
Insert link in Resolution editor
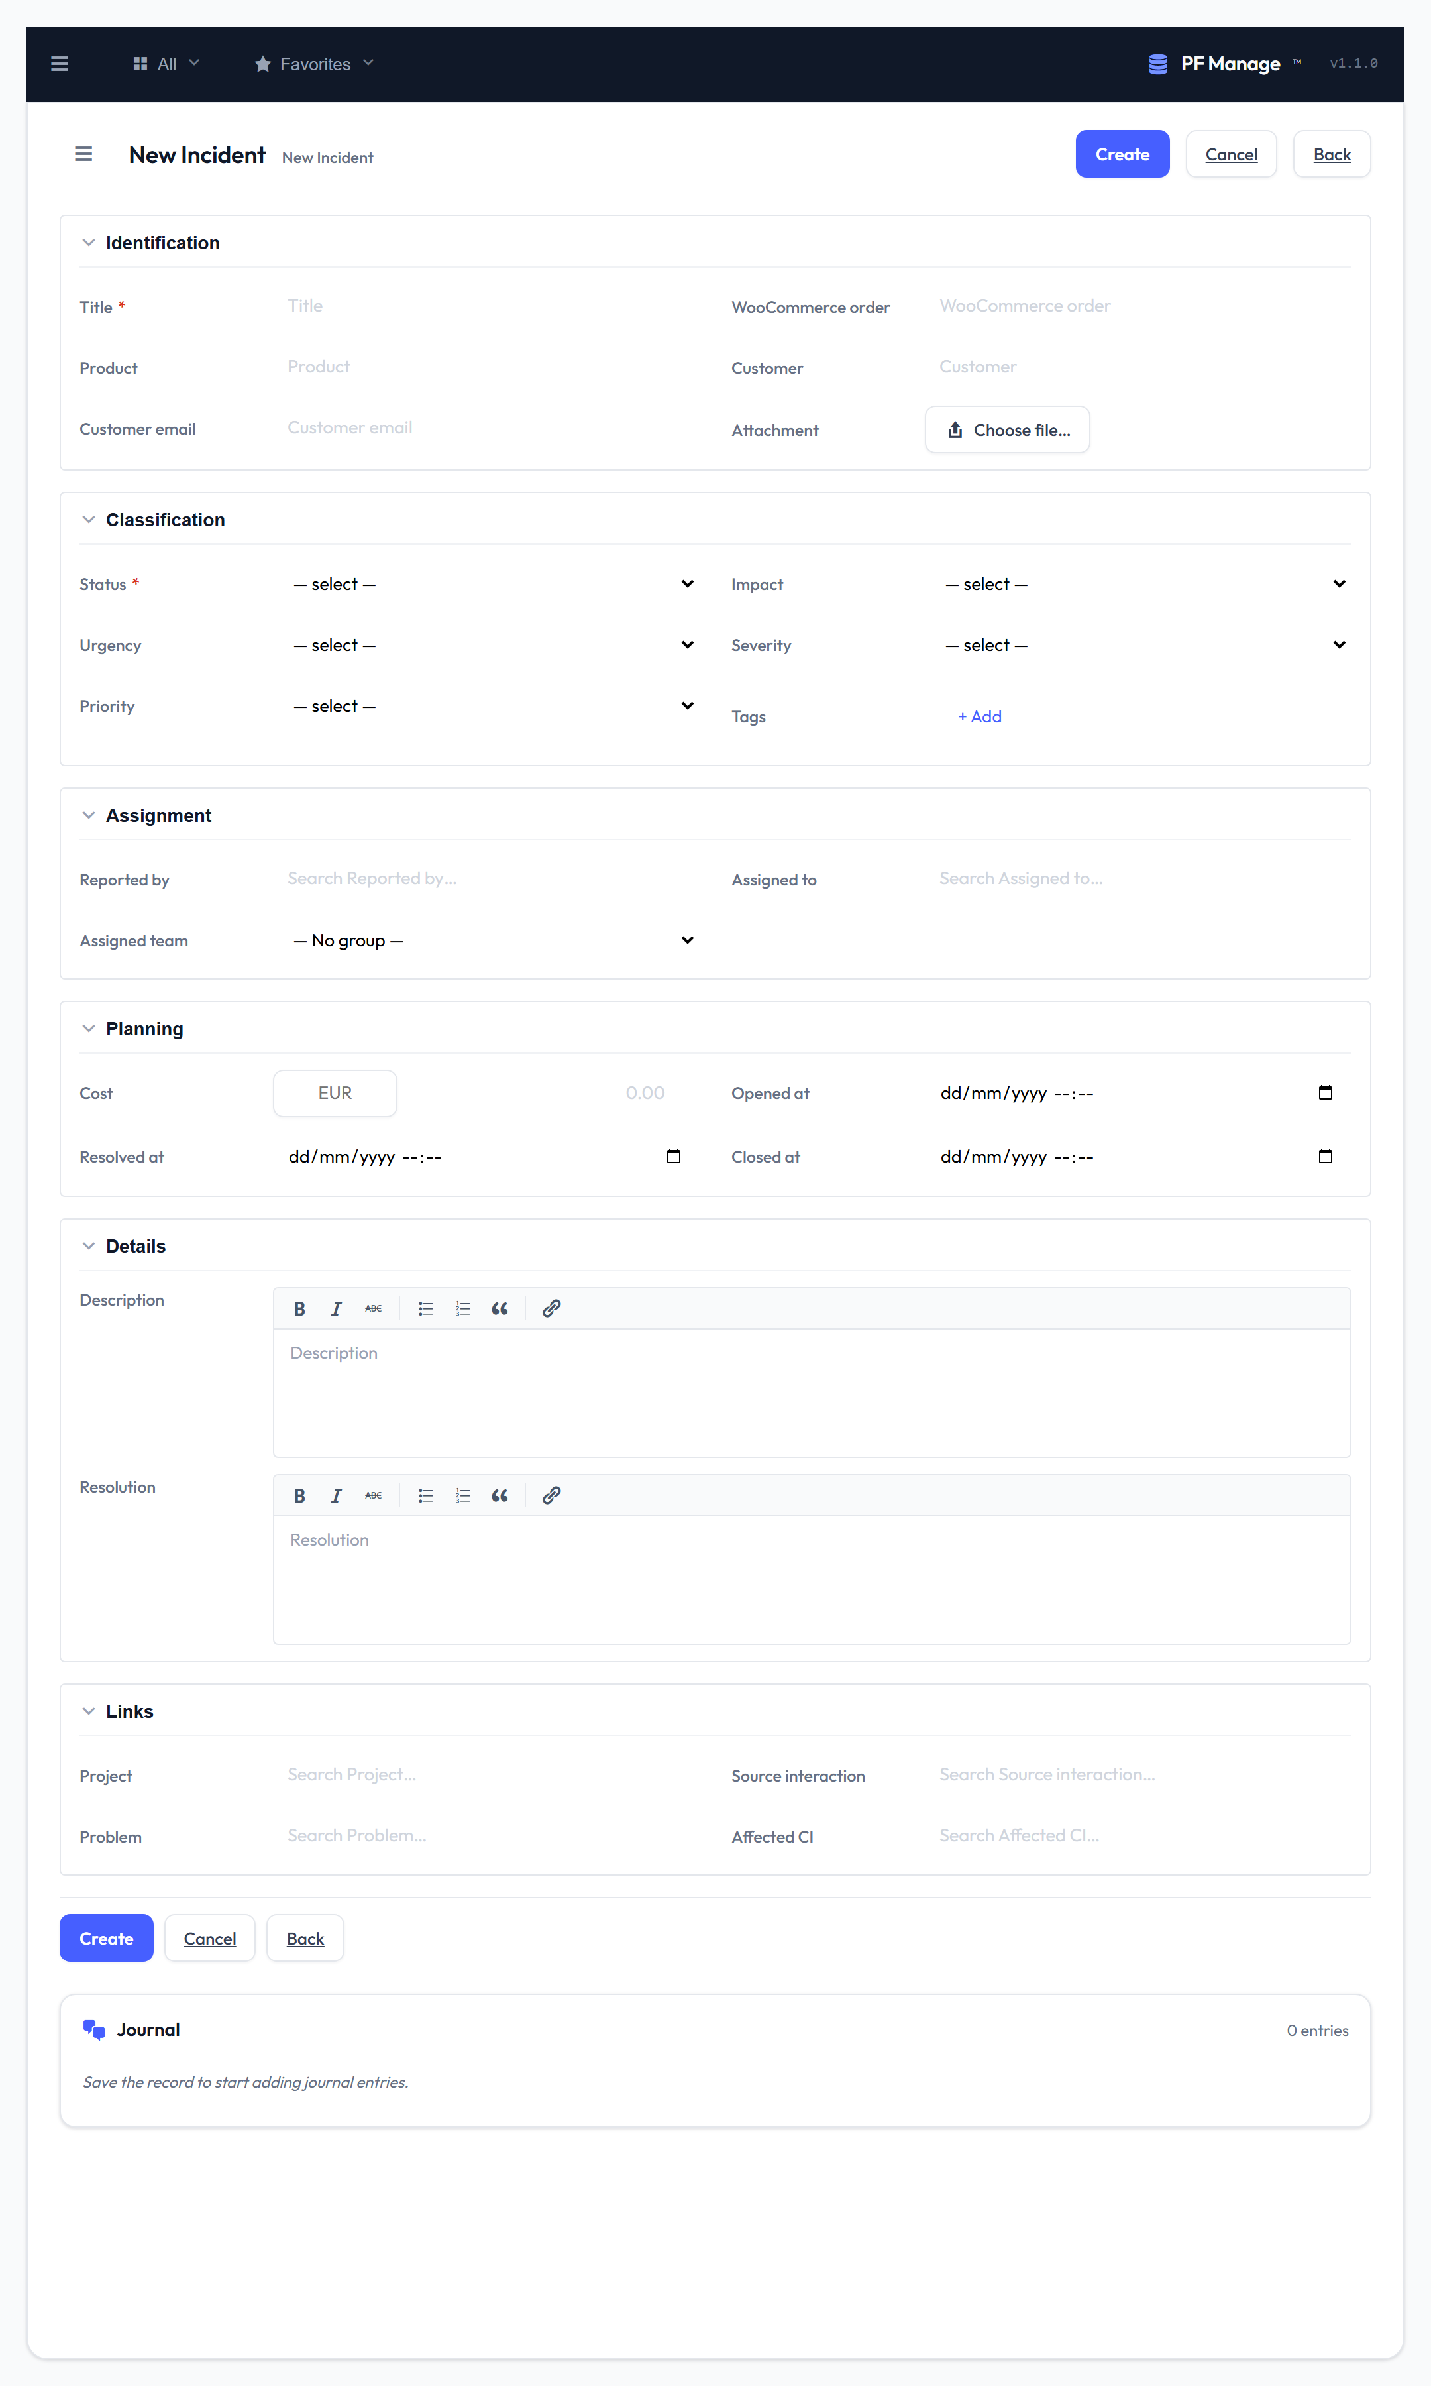coord(552,1496)
